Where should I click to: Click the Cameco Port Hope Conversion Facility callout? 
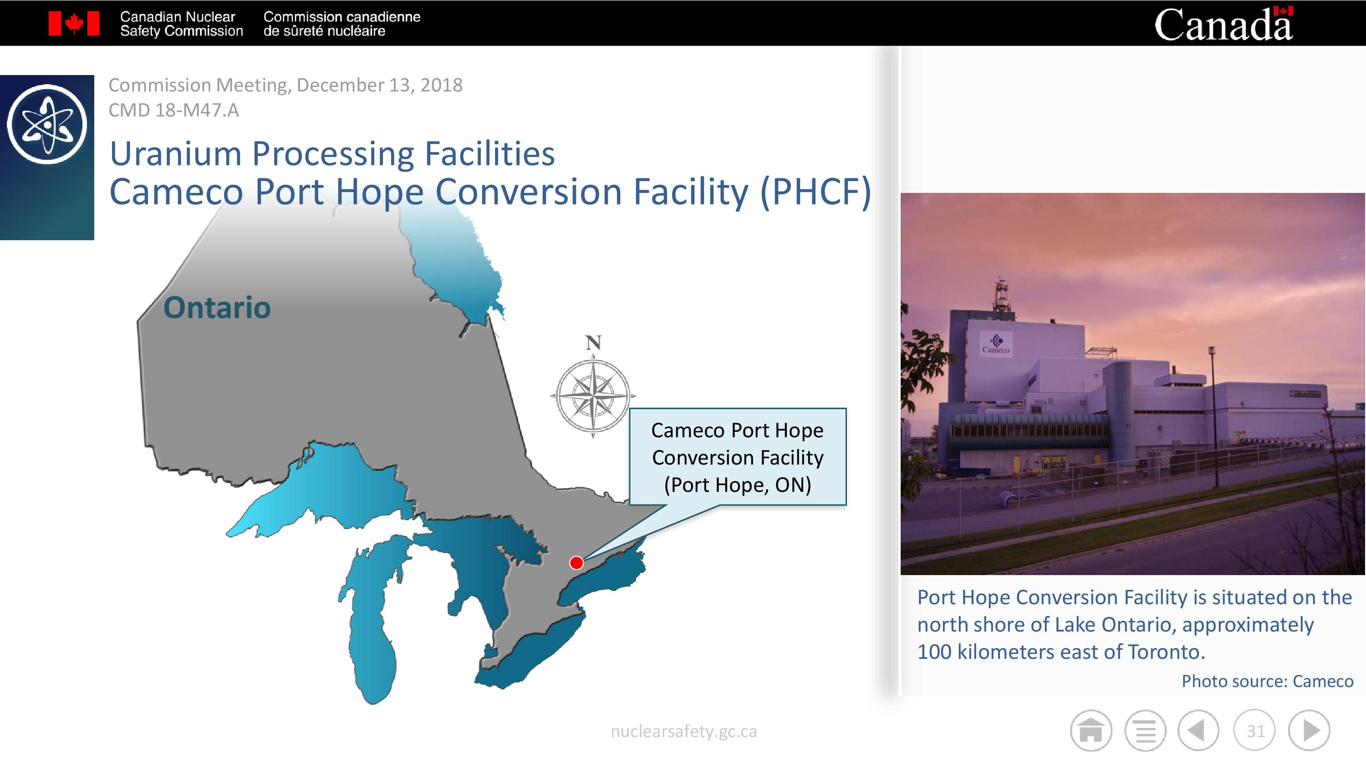738,457
